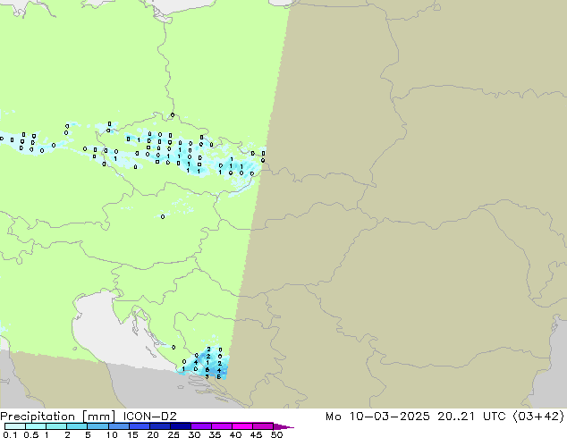Click the 15–20 mm legend color swatch
This screenshot has height=438, width=567.
139,426
